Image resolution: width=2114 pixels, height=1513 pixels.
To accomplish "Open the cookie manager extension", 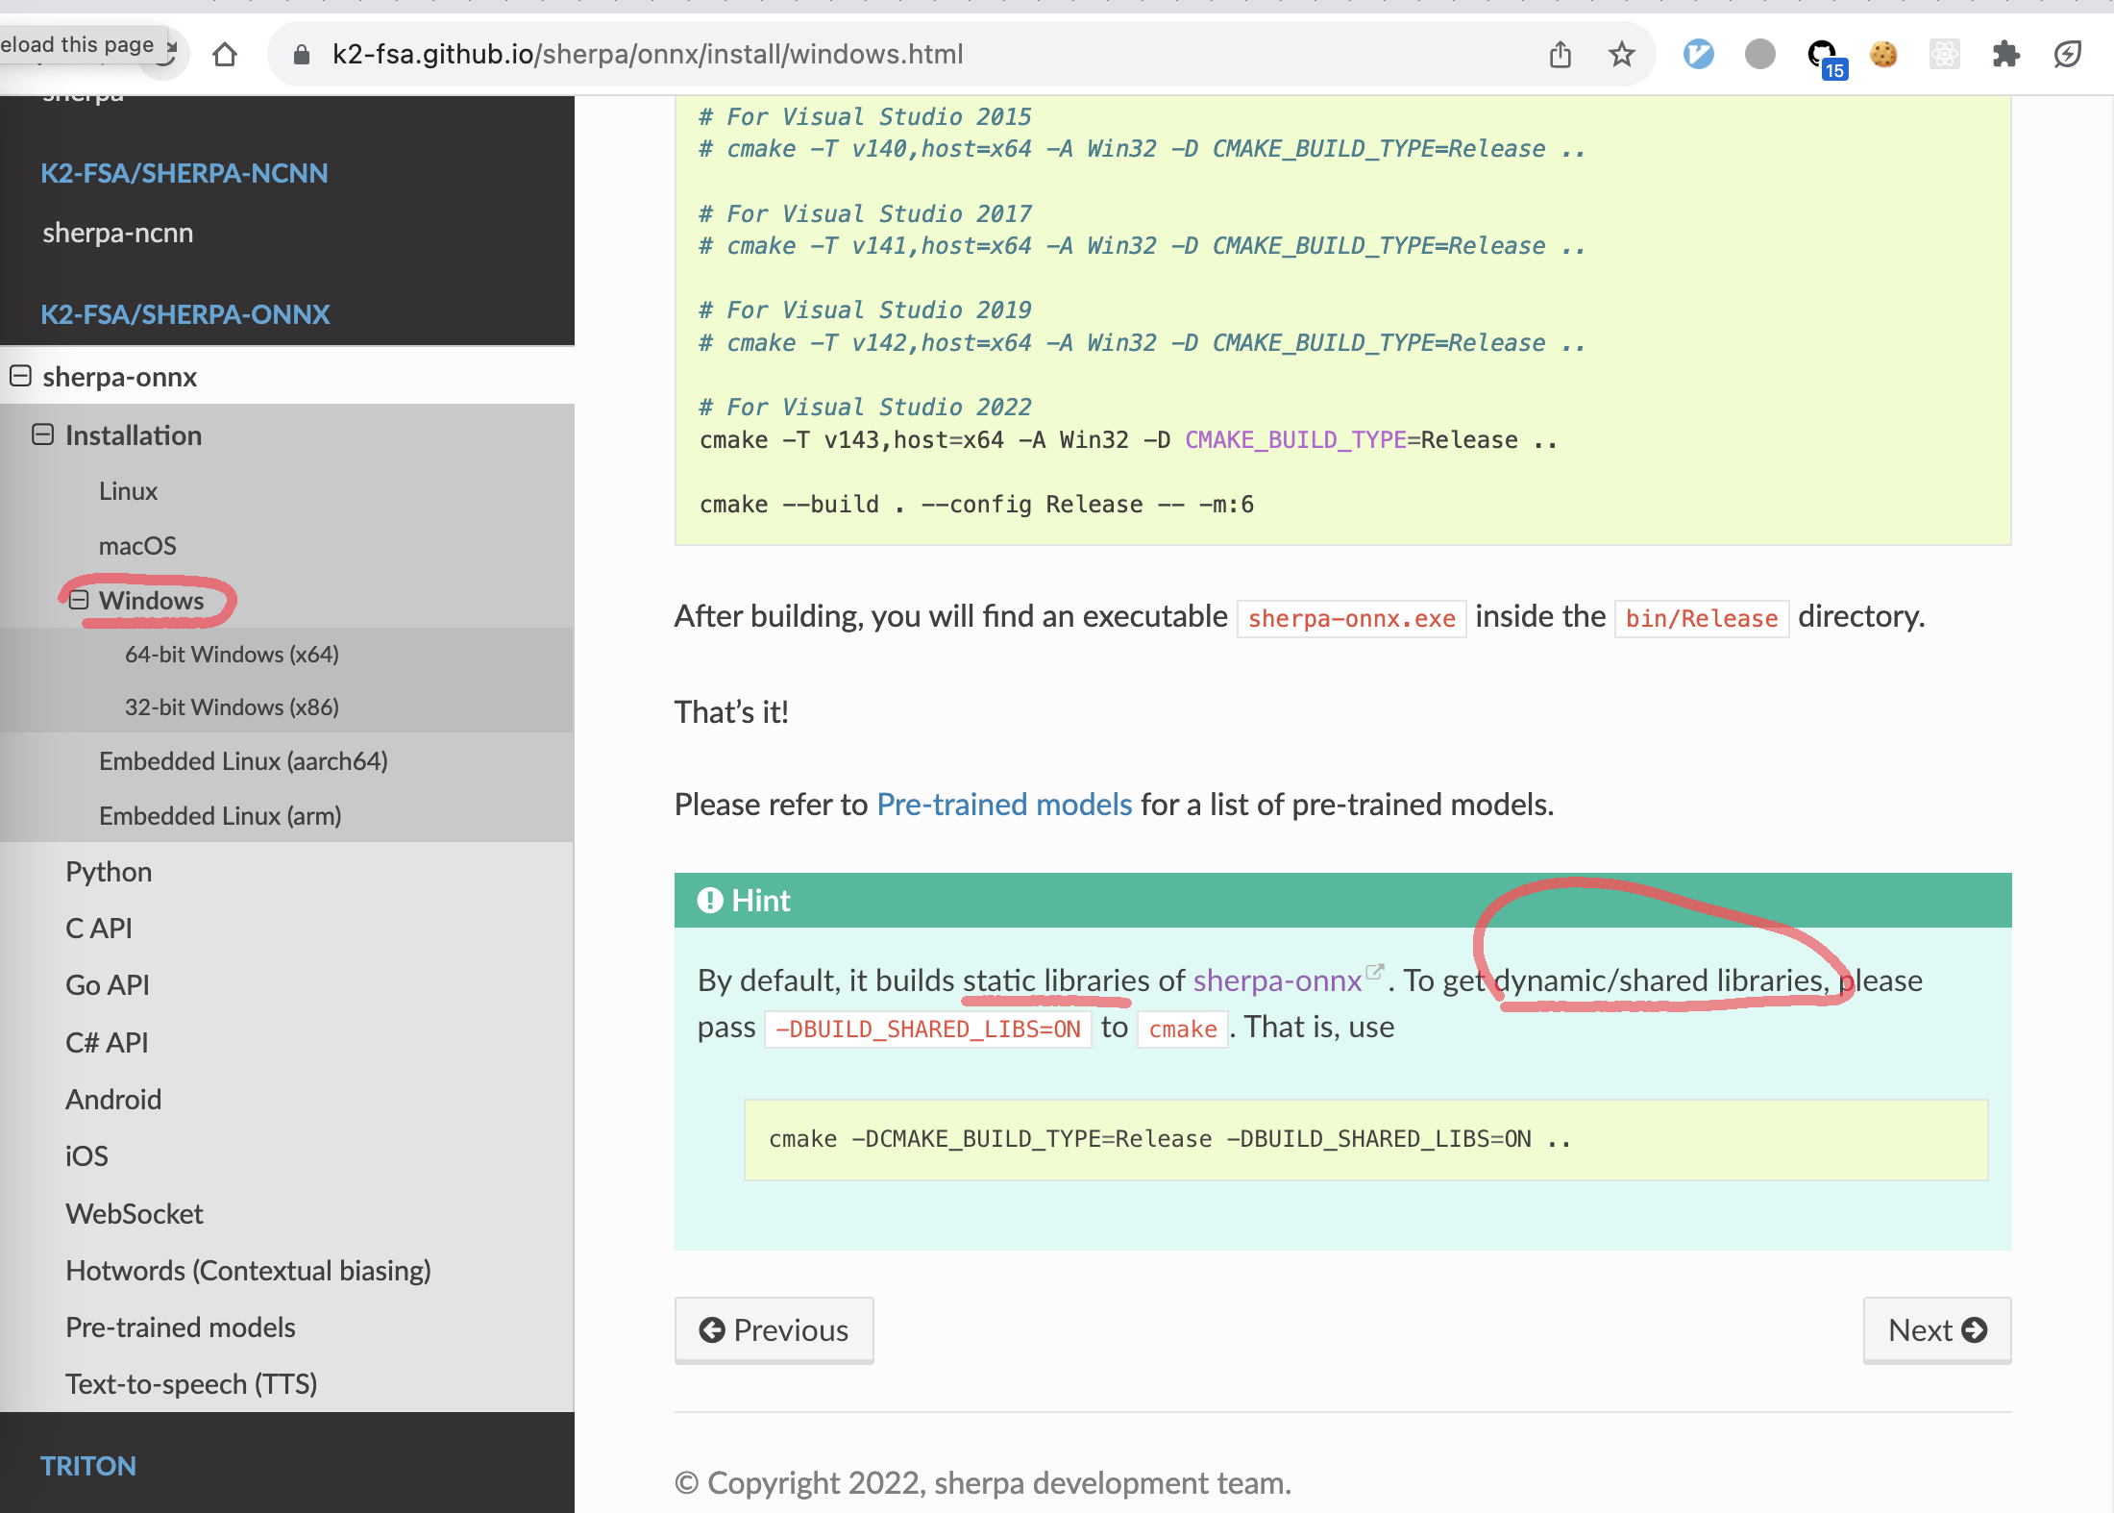I will tap(1882, 54).
